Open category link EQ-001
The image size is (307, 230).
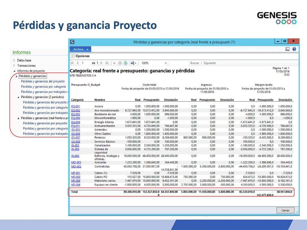(x=76, y=106)
